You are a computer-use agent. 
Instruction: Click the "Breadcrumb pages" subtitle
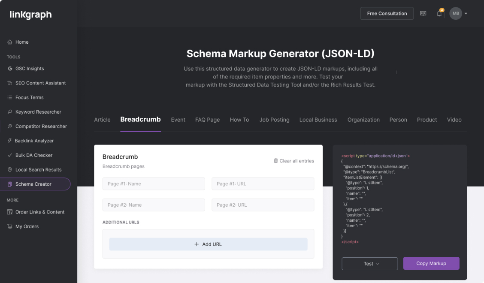[124, 166]
